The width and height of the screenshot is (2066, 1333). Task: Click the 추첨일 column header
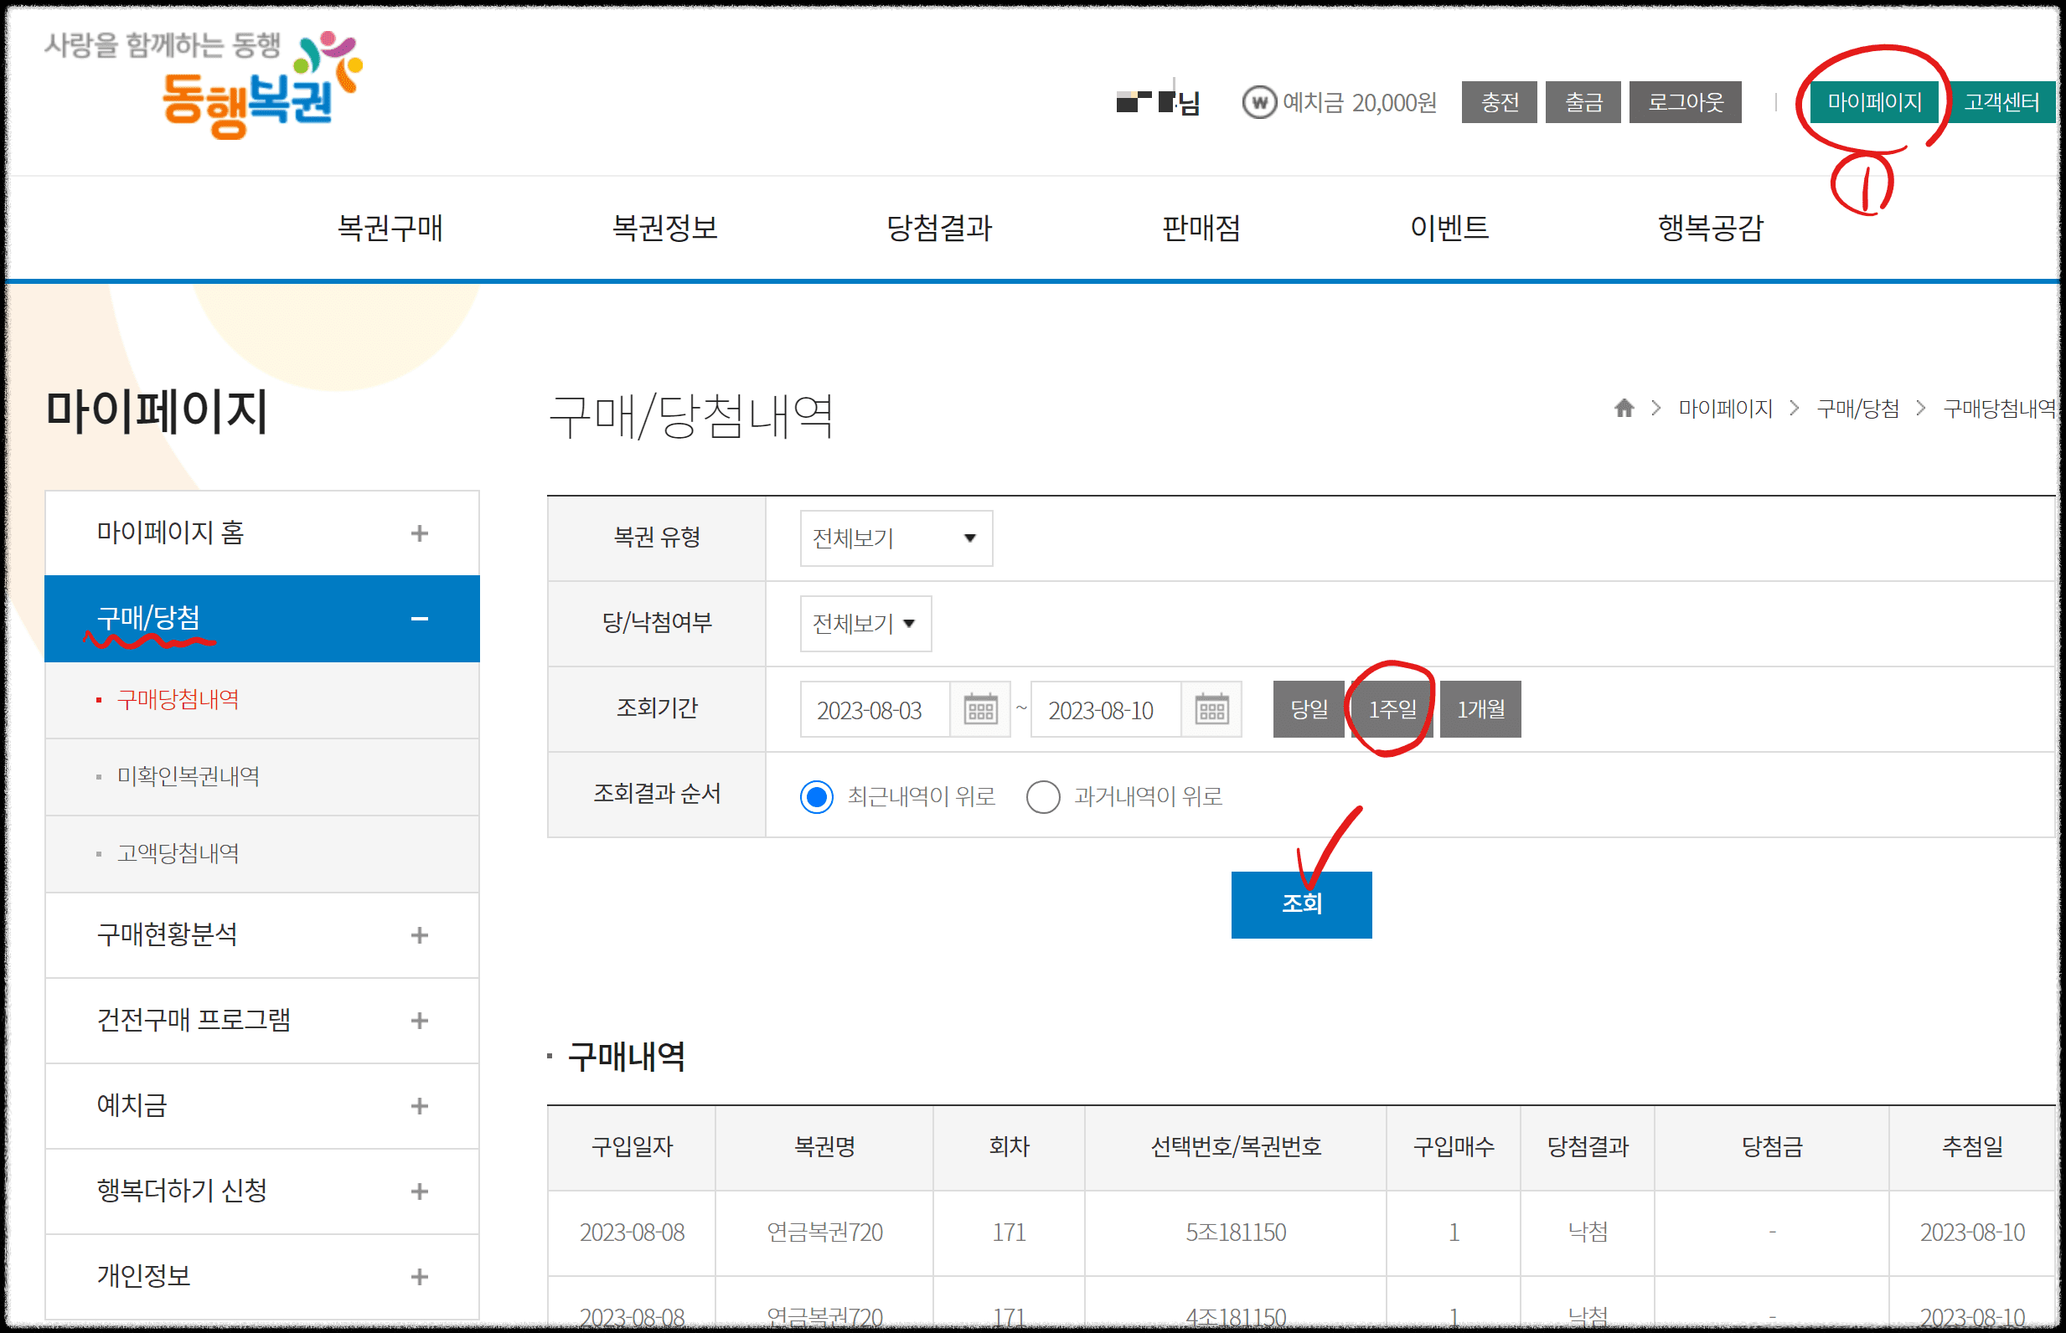click(1972, 1147)
